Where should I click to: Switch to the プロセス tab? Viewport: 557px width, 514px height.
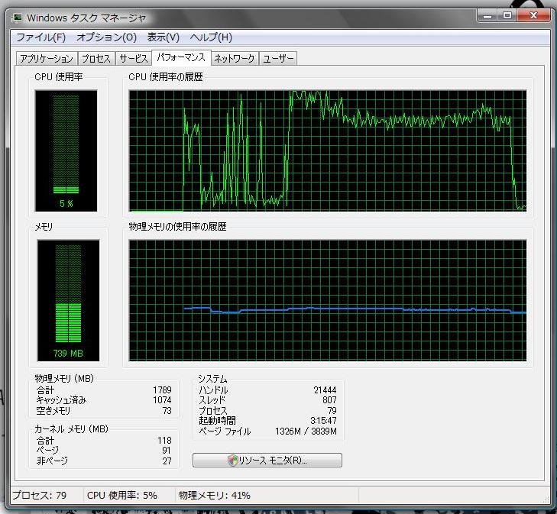tap(96, 58)
